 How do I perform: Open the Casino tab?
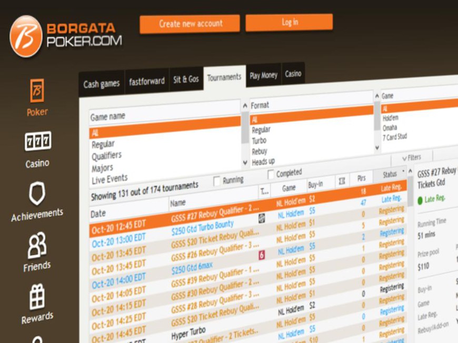(x=293, y=74)
